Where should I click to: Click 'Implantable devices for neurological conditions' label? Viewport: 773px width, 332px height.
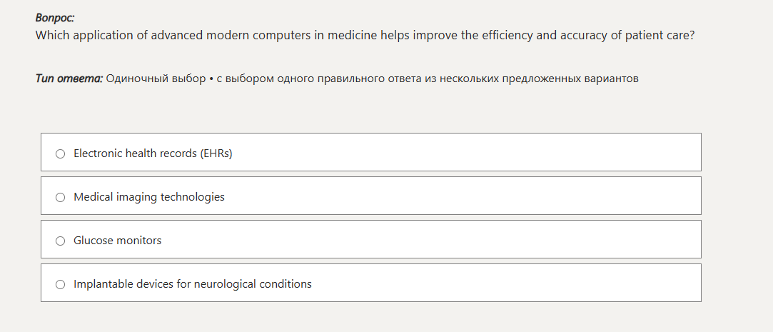(192, 284)
